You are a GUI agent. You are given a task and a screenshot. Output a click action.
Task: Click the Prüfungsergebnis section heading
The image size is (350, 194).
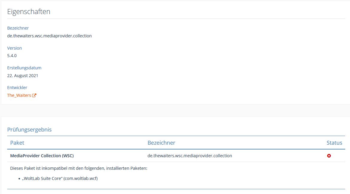(29, 129)
